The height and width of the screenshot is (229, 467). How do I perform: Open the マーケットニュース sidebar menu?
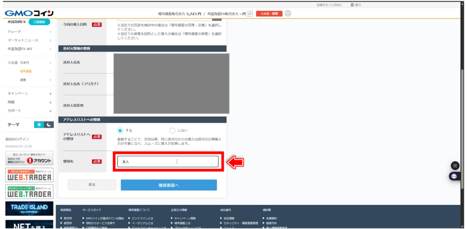[29, 40]
